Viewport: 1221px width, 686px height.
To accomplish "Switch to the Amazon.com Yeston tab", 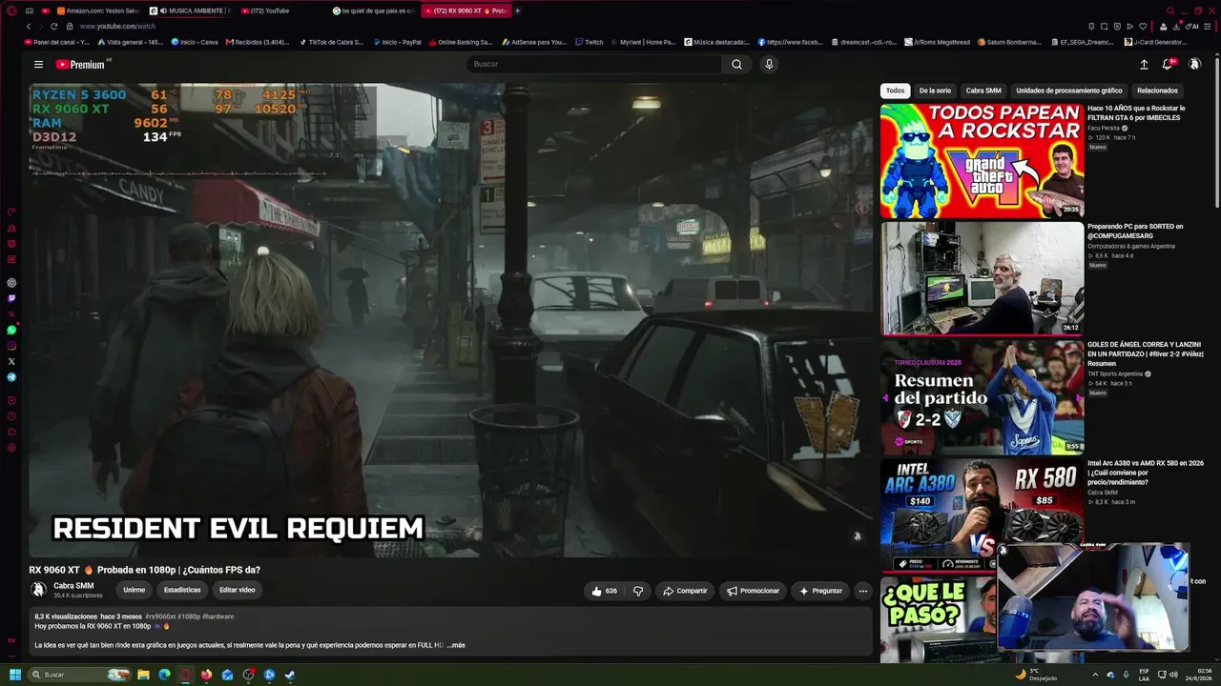I will [x=98, y=10].
